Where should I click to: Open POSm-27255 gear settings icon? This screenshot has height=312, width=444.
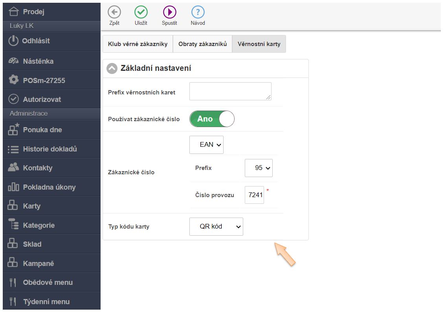[x=13, y=80]
